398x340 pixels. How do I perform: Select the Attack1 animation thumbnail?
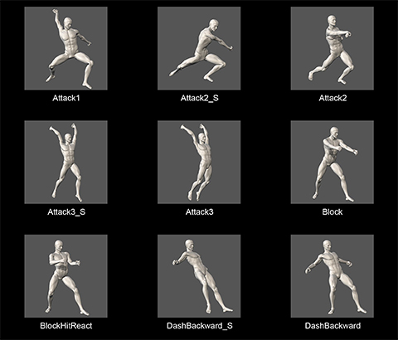[66, 48]
